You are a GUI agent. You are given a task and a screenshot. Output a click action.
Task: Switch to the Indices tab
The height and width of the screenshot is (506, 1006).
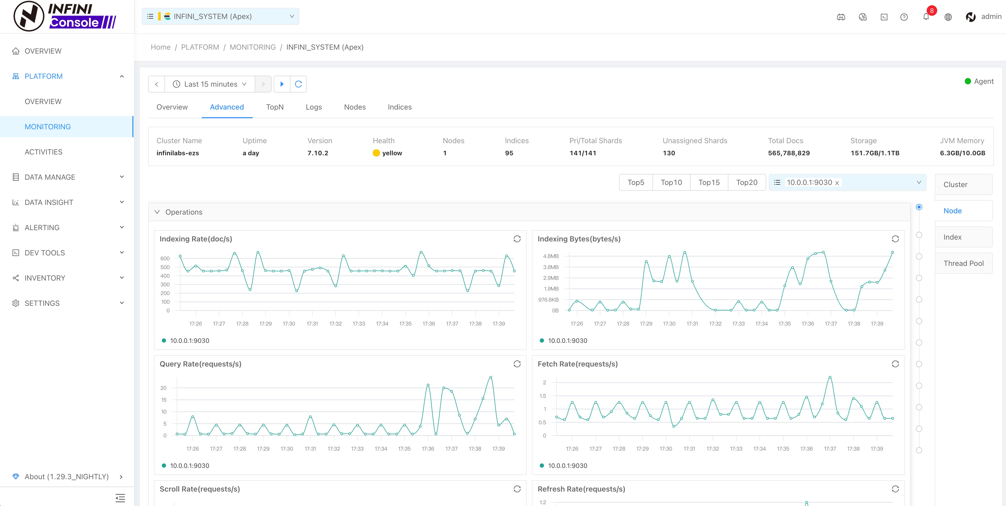click(x=399, y=107)
